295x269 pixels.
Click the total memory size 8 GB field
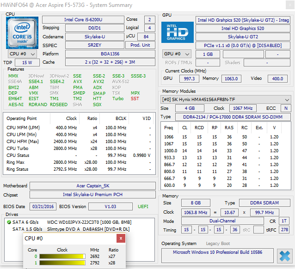click(196, 203)
